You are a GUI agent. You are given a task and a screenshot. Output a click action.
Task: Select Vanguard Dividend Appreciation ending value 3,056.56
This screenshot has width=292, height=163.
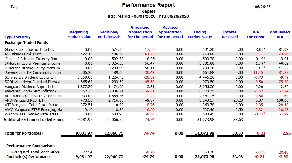pyautogui.click(x=207, y=87)
